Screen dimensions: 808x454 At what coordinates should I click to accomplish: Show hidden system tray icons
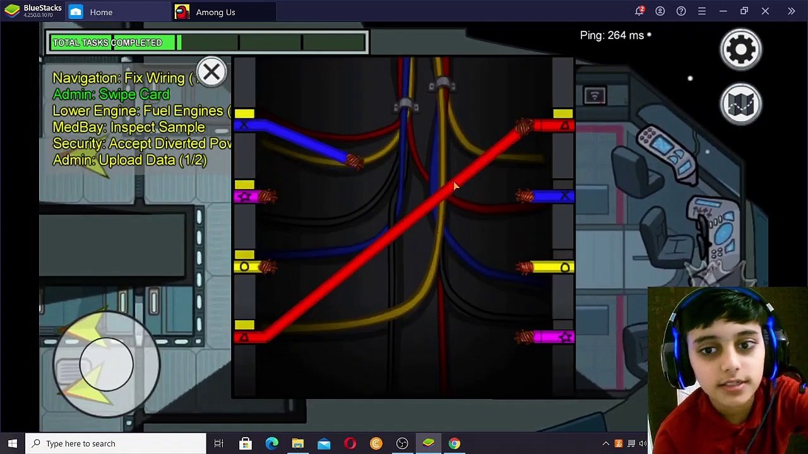[605, 443]
